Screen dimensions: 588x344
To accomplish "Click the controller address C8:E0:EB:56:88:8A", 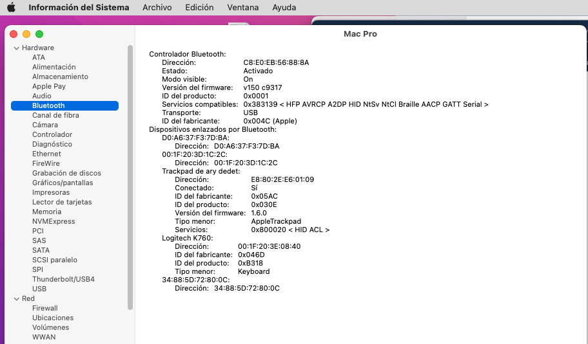I will click(x=276, y=62).
